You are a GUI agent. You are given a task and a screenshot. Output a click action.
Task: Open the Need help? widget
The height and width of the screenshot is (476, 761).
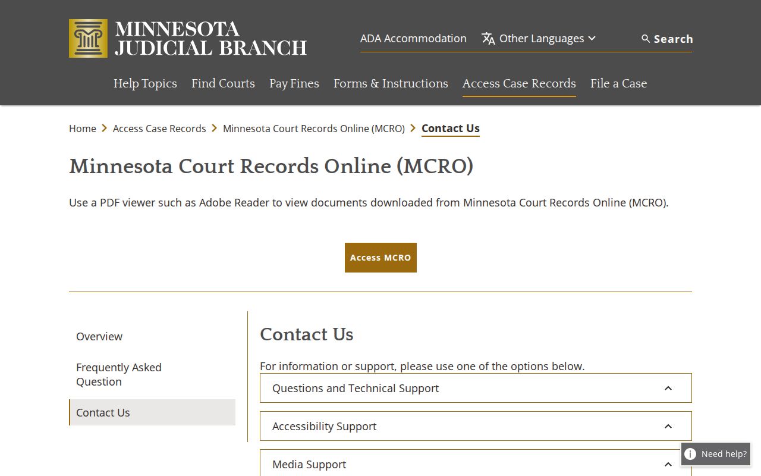click(x=716, y=454)
